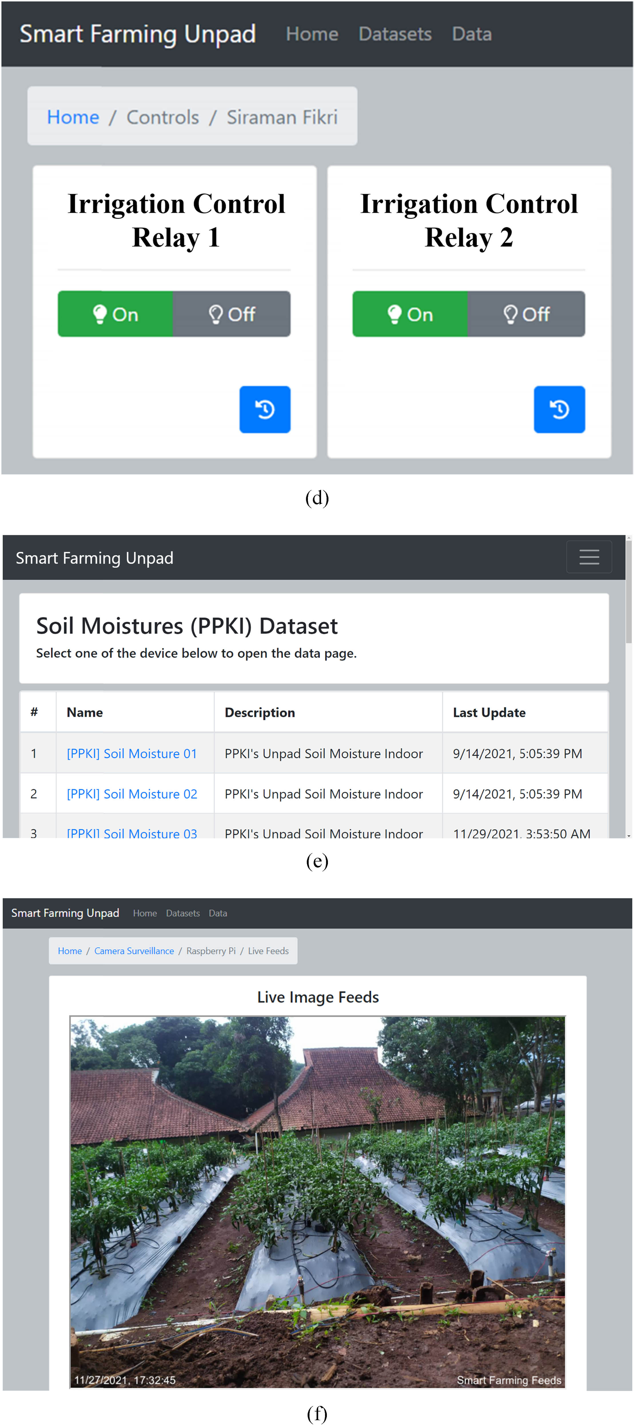Click the Irrigation Control Relay 2 heading
This screenshot has width=635, height=1426.
click(x=469, y=221)
